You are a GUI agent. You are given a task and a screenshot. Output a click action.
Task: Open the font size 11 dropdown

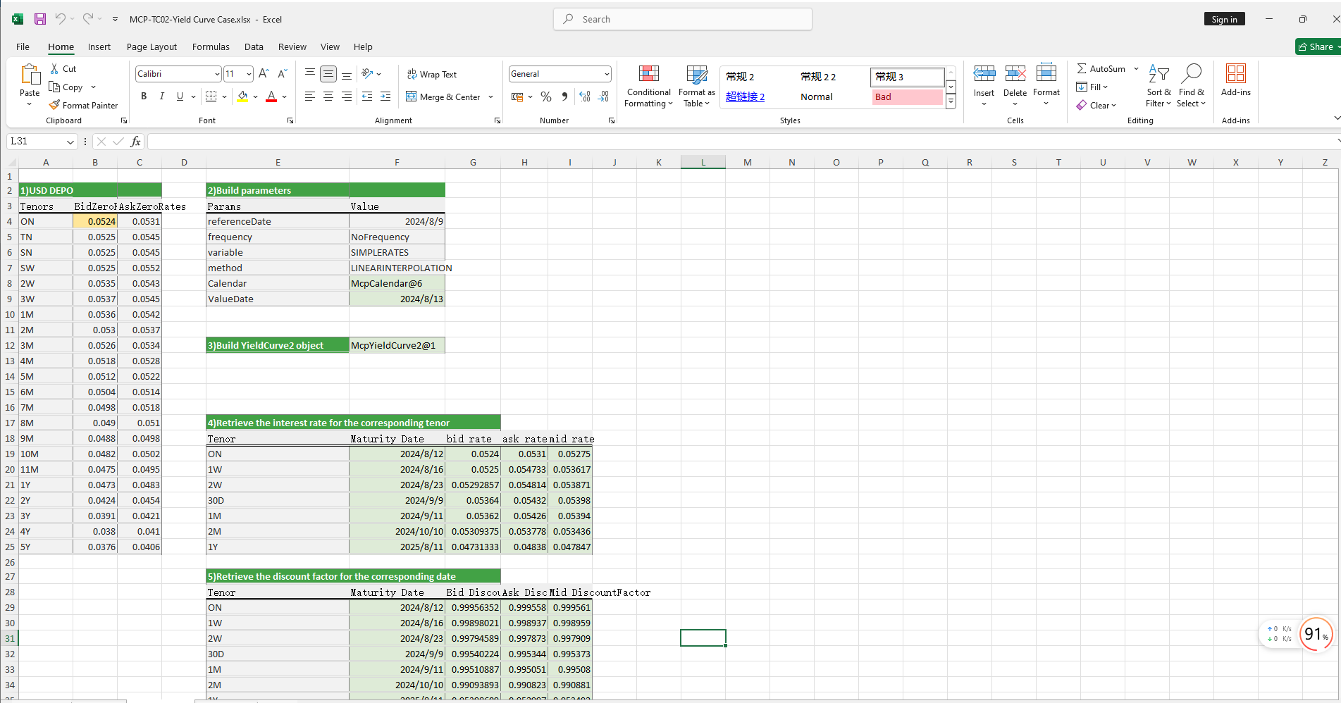point(249,74)
